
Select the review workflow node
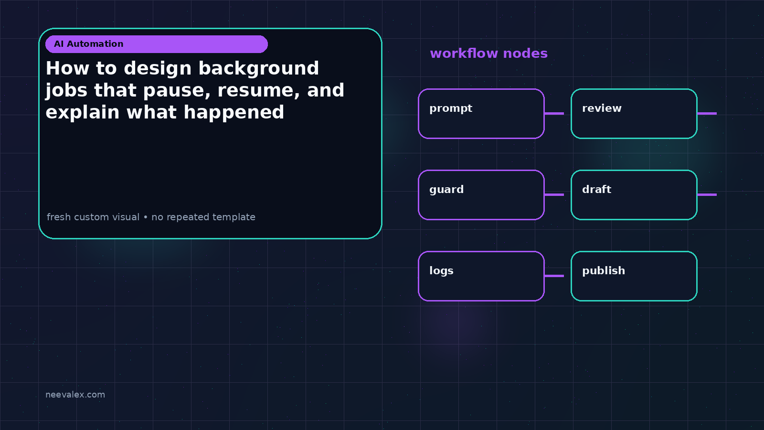(x=634, y=114)
